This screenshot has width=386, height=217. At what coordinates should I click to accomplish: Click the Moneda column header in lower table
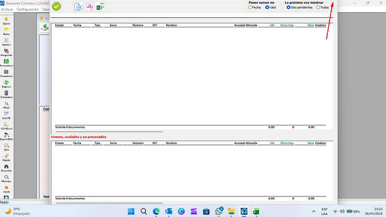[252, 143]
